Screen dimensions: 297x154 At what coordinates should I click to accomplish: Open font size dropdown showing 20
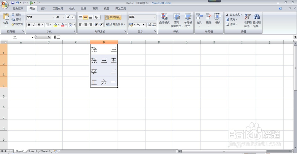coord(64,17)
